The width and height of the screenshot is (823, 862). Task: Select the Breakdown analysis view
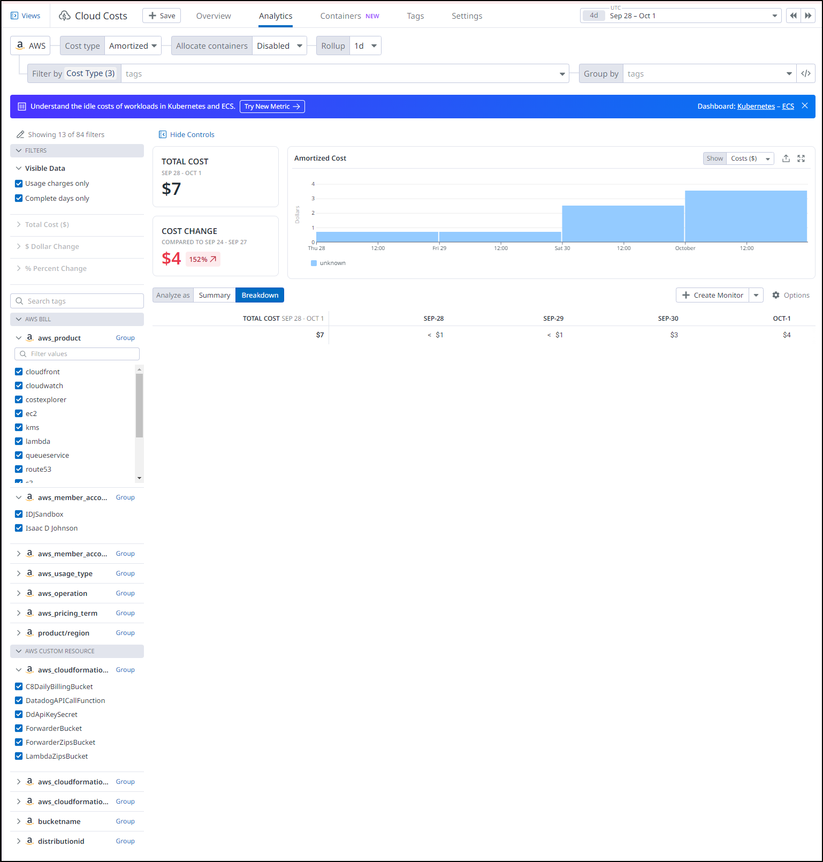(x=260, y=295)
